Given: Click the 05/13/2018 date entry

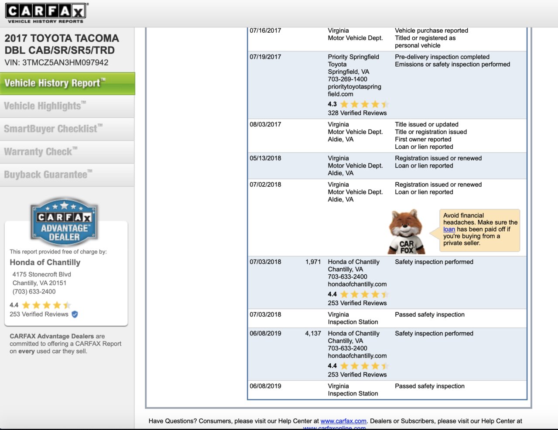Looking at the screenshot, I should pos(265,158).
